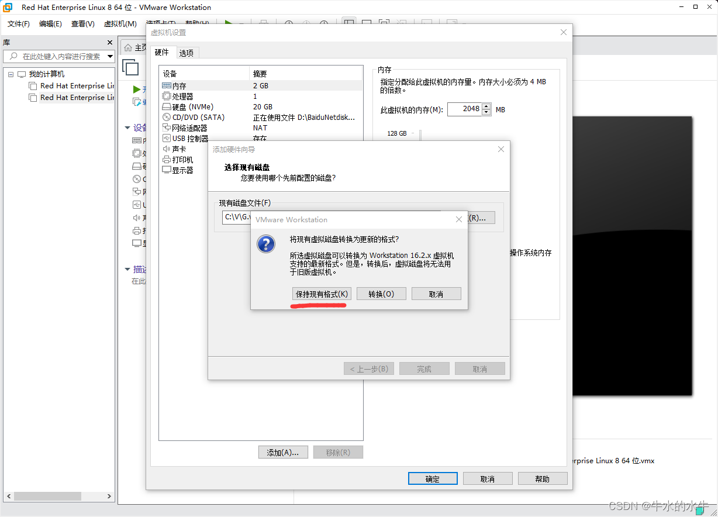
Task: Click the 设备 column header in hardware list
Action: coord(204,74)
